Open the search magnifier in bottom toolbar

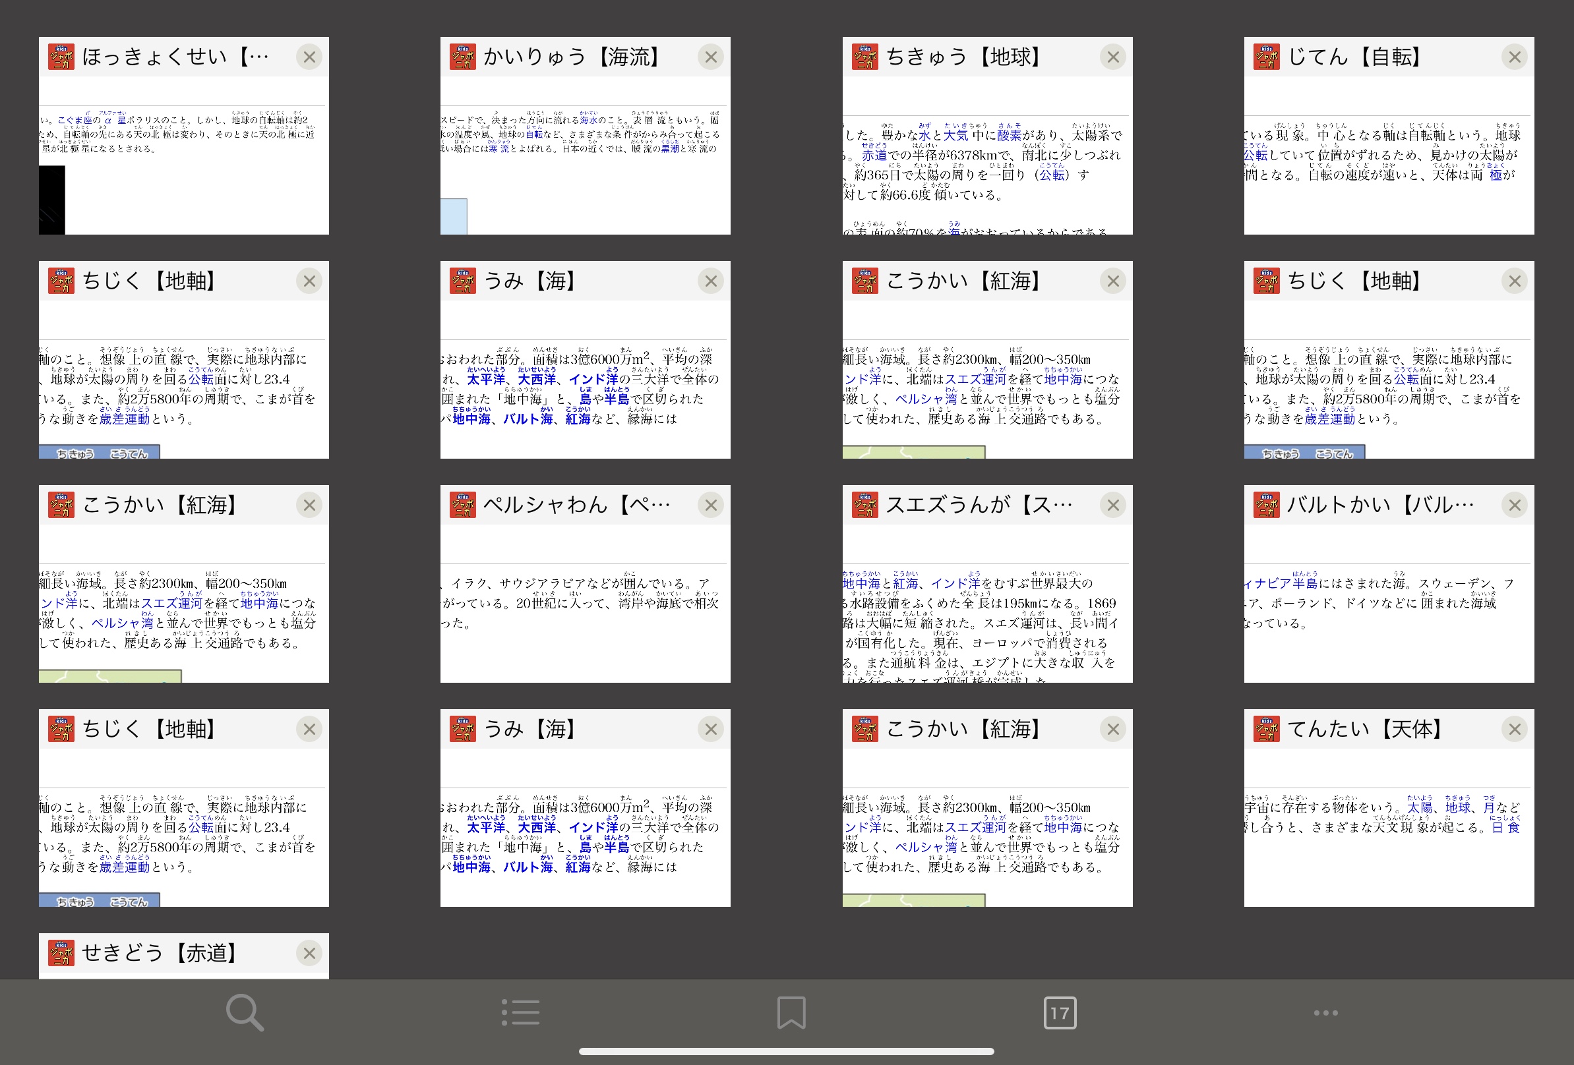245,1013
